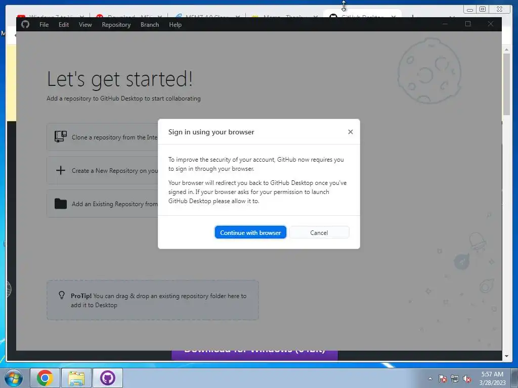This screenshot has height=388, width=518.
Task: Click the ProTip lightbulb icon
Action: 62,295
